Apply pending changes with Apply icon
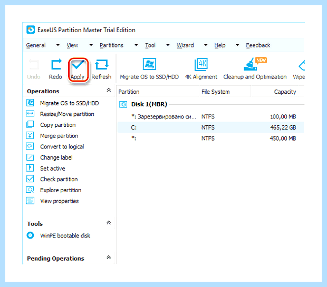The height and width of the screenshot is (287, 327). tap(78, 65)
